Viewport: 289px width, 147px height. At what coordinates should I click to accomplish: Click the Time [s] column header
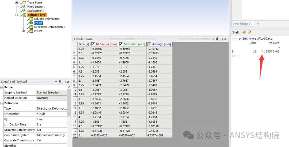point(84,44)
